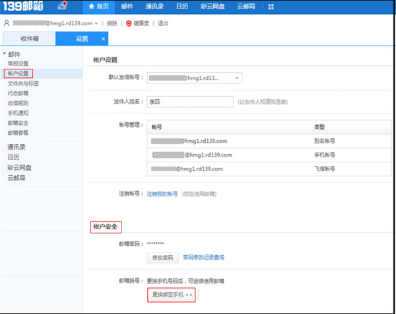Select the 手机帐号 row in the account table
396x314 pixels.
pos(269,155)
